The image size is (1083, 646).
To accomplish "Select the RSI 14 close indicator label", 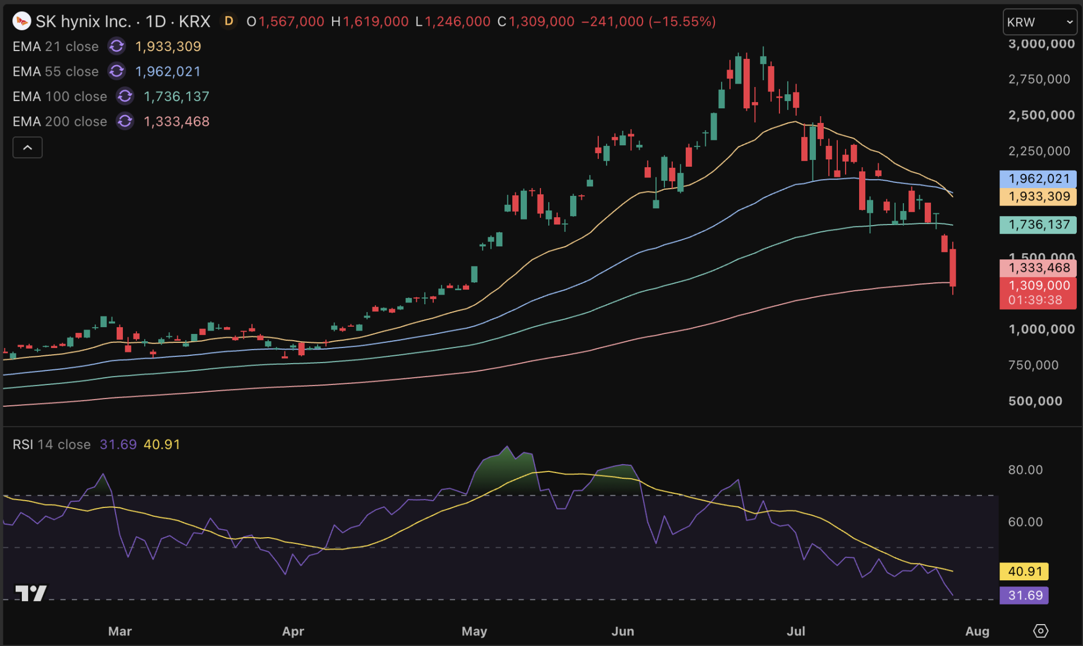I will point(52,445).
